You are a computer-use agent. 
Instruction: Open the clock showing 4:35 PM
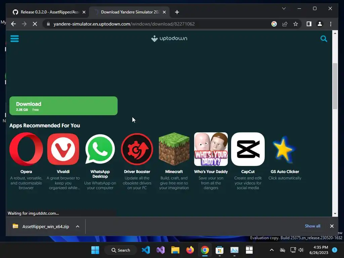(x=318, y=250)
